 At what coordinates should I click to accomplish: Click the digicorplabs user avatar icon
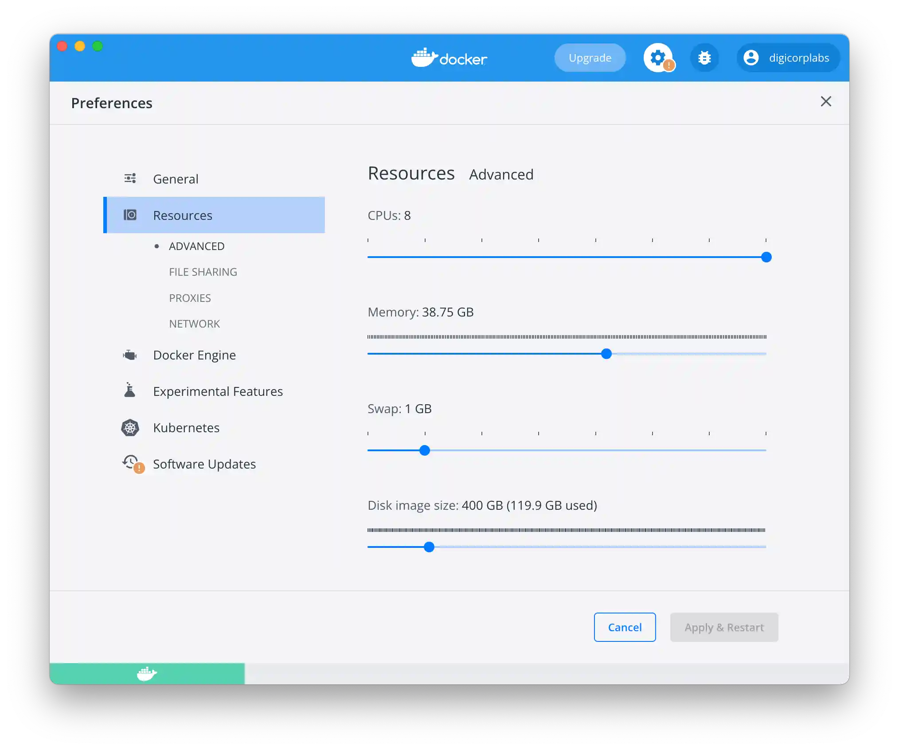[751, 58]
